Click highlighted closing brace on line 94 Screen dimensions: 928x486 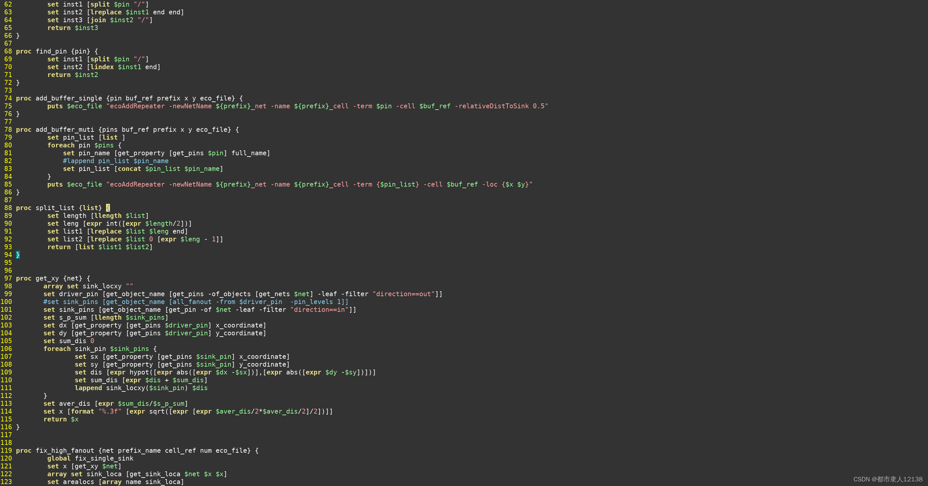[x=18, y=255]
